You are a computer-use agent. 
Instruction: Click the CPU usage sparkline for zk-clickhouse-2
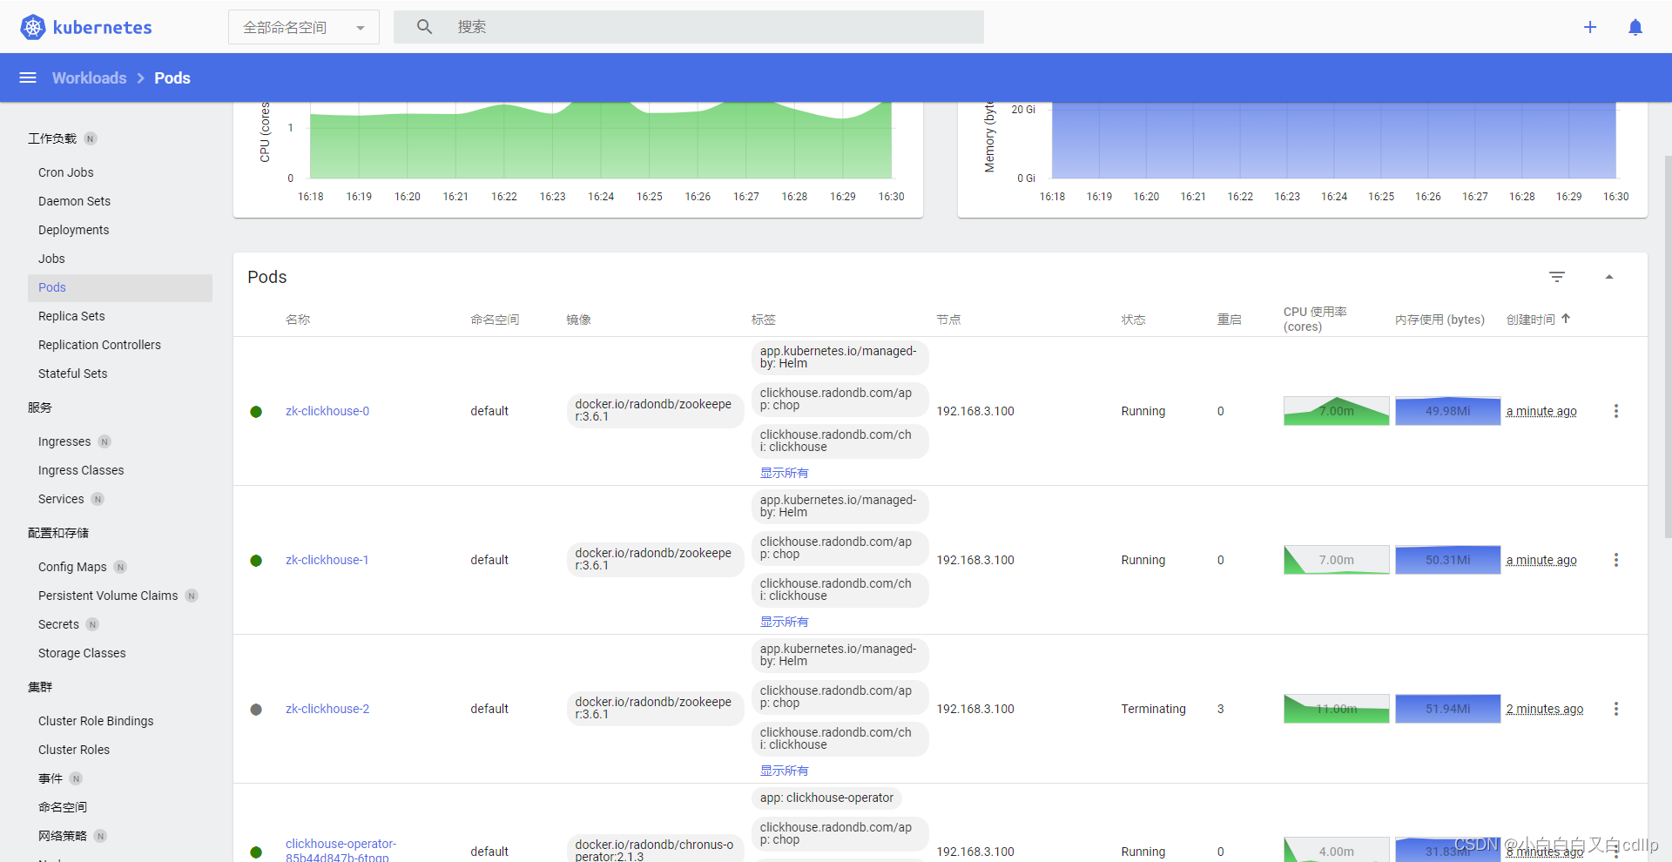[1336, 708]
